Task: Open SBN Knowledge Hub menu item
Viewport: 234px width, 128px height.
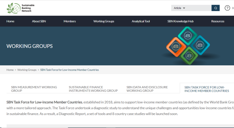Action: [x=181, y=21]
